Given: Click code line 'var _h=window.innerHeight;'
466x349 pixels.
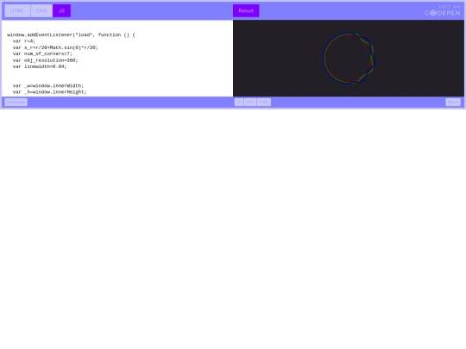Looking at the screenshot, I should tap(50, 92).
